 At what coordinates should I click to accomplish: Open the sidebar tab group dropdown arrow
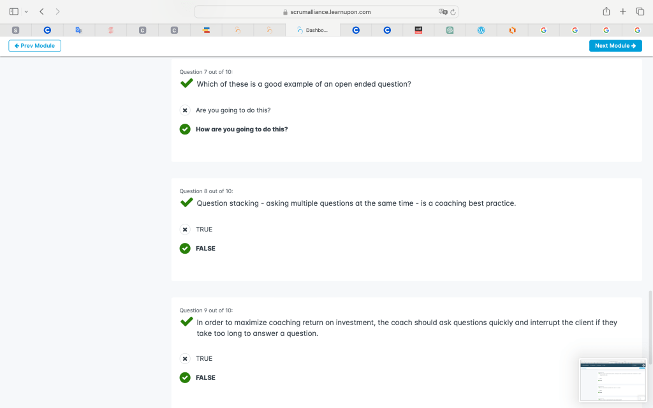coord(26,11)
